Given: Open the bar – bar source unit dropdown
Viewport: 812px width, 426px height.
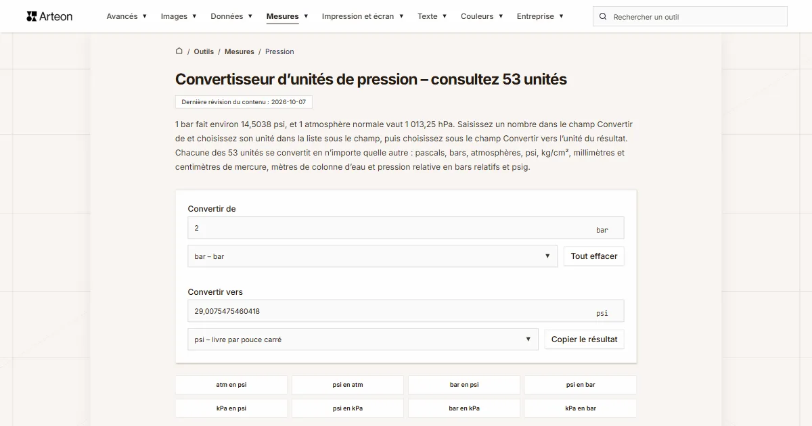Looking at the screenshot, I should pos(373,256).
